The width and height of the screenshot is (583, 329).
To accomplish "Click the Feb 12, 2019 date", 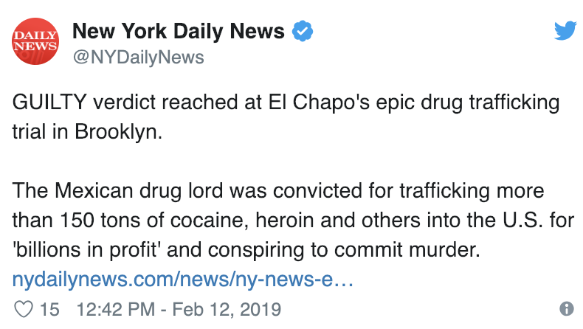I will click(x=227, y=309).
